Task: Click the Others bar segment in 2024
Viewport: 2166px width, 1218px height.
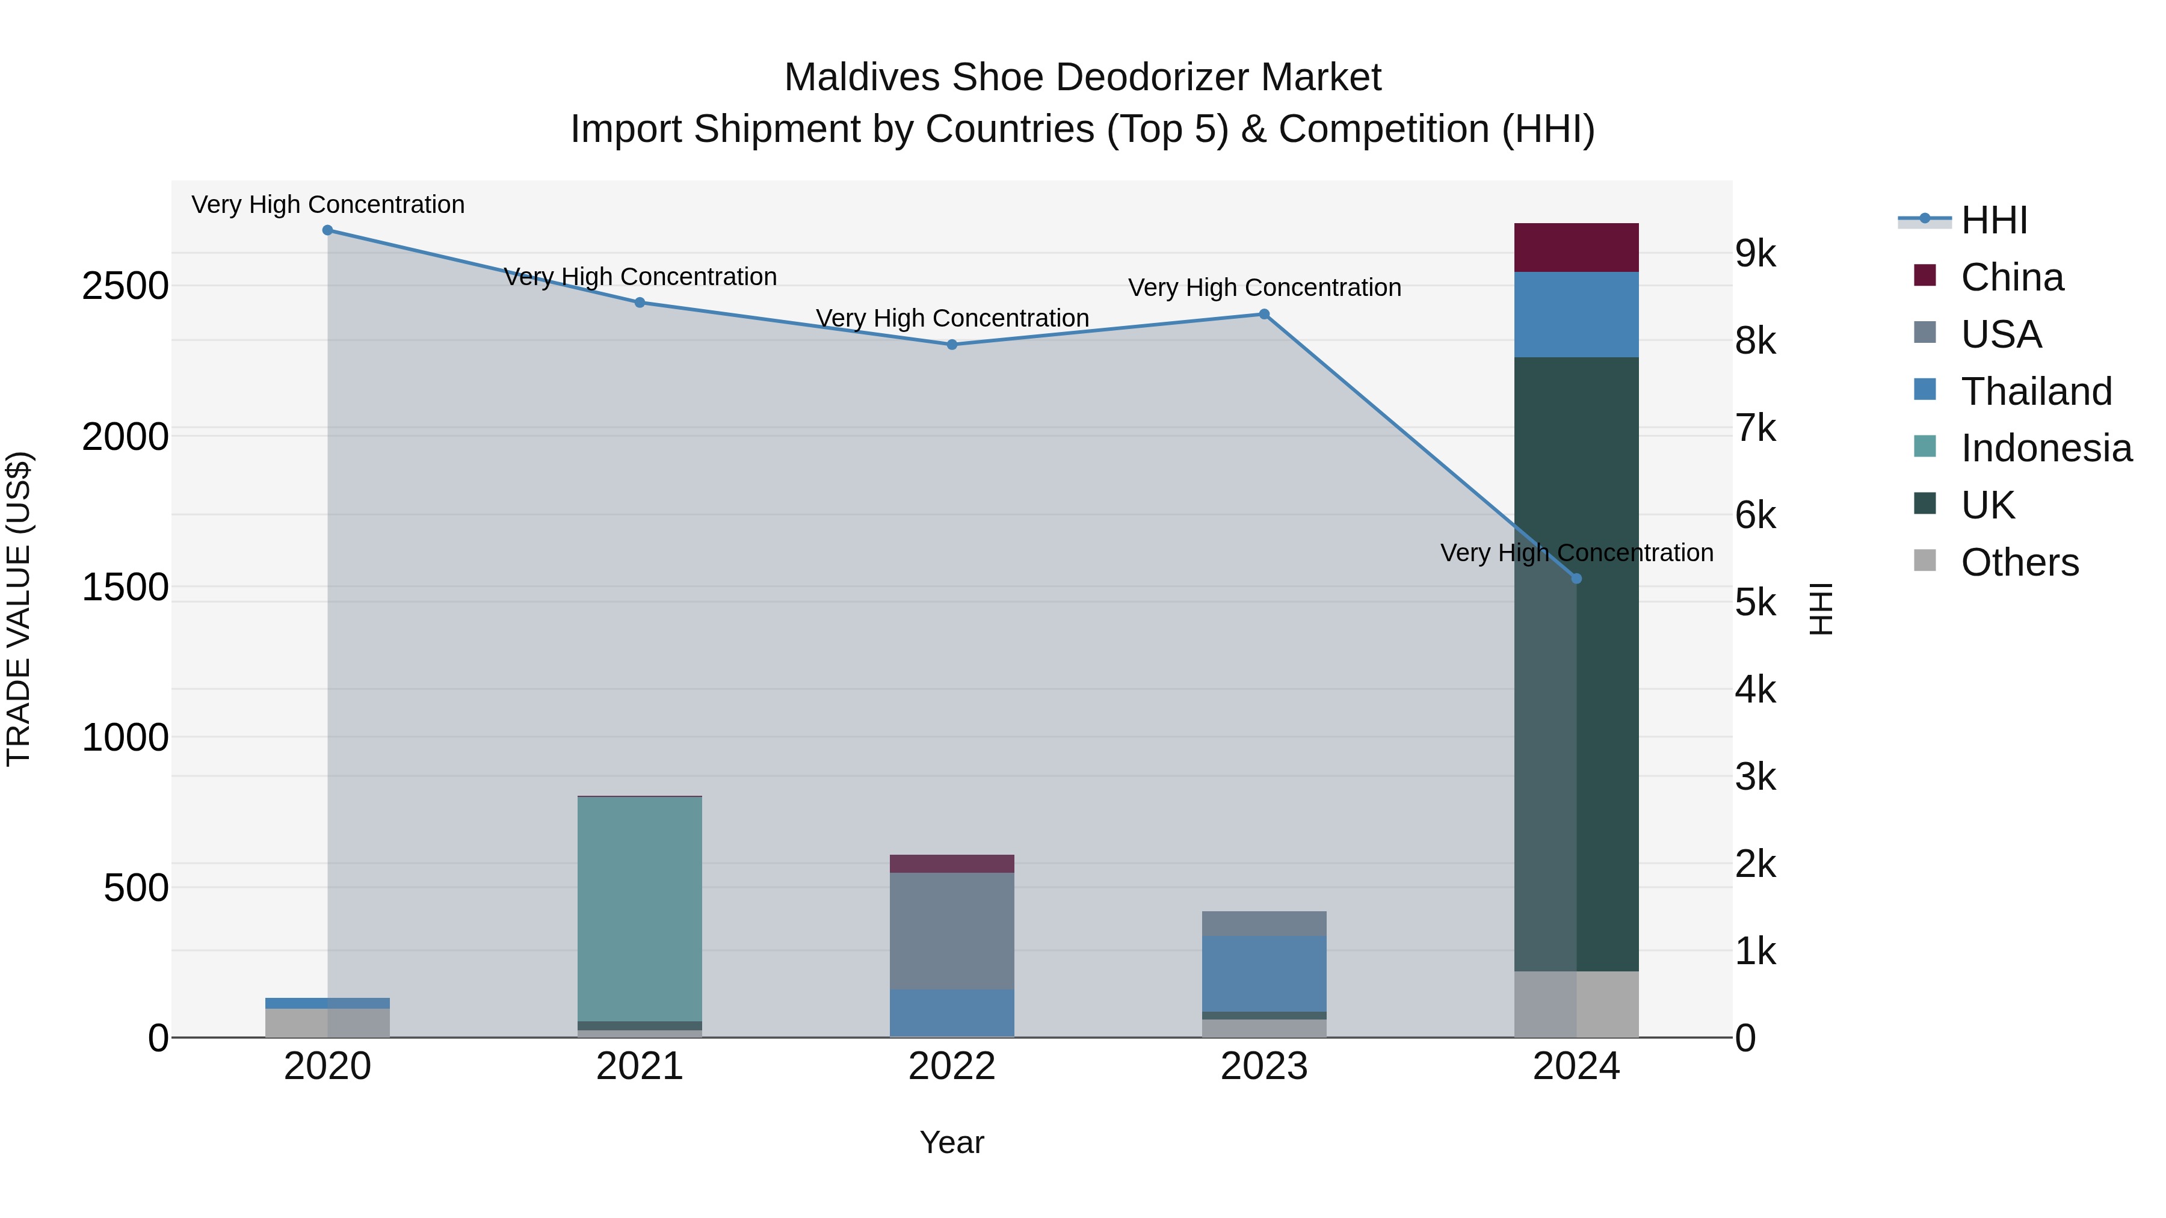Action: point(1576,1004)
